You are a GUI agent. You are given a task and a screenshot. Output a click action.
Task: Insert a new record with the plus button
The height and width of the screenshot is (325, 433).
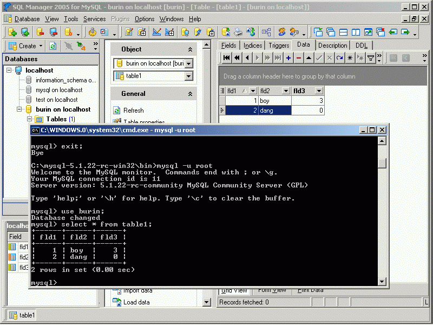pyautogui.click(x=288, y=58)
